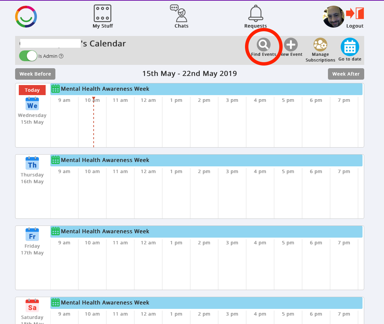The width and height of the screenshot is (384, 324).
Task: Open Find Events magnifier icon
Action: (263, 45)
